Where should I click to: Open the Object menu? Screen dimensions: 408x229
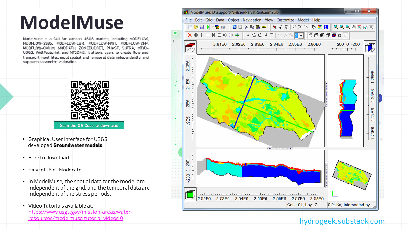(234, 20)
